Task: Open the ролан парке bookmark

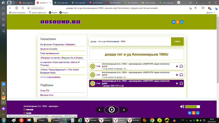Action: coord(38,13)
